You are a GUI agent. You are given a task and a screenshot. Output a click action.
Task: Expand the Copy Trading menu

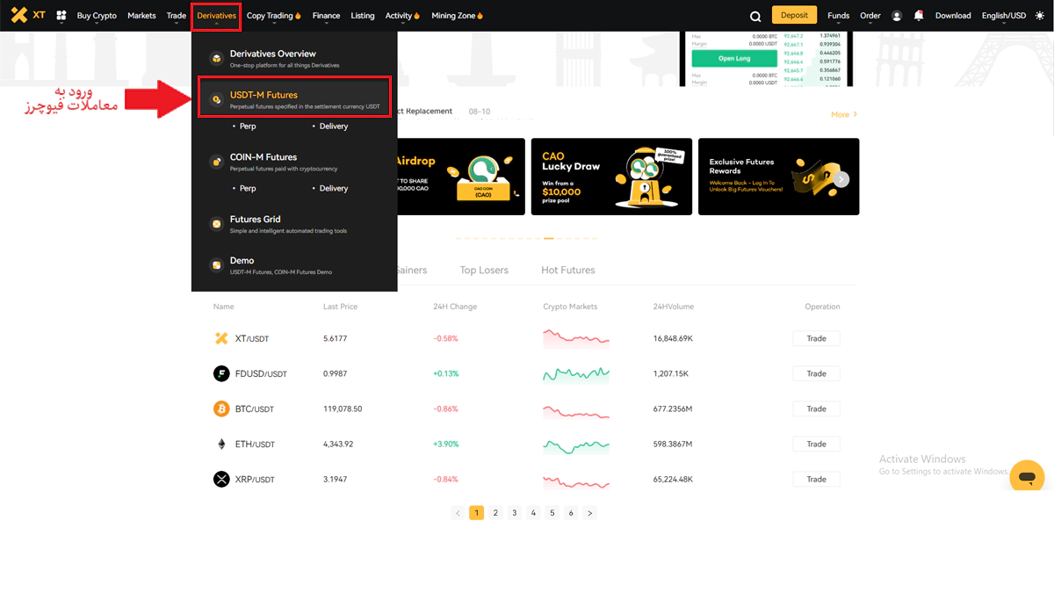coord(274,16)
